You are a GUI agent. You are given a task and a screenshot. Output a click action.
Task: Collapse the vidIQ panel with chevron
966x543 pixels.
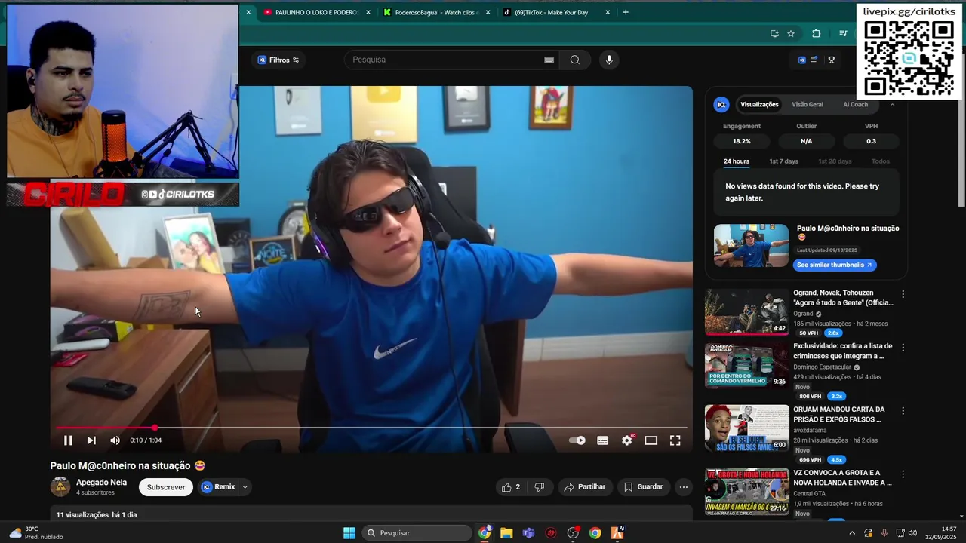point(892,104)
